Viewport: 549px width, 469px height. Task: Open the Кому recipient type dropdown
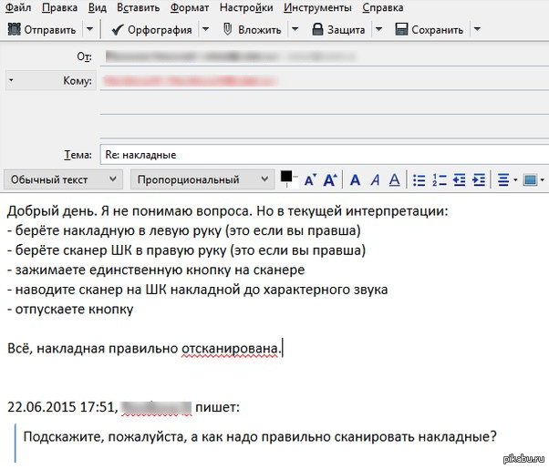[51, 80]
